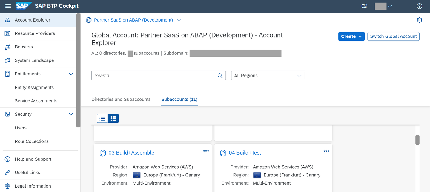
Task: Select Account Explorer in sidebar
Action: pos(38,20)
